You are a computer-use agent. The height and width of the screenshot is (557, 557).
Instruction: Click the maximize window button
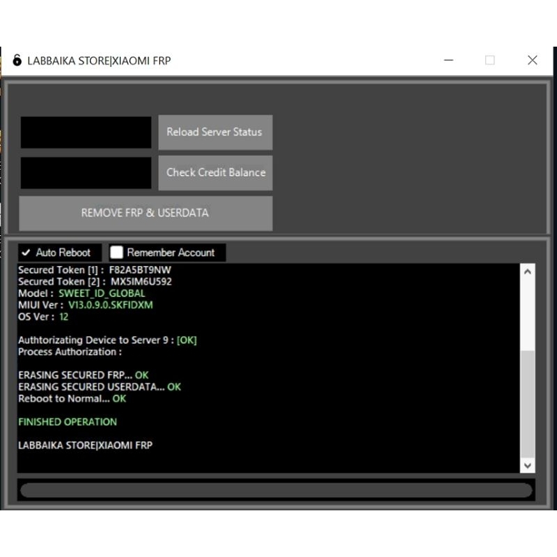[x=490, y=60]
